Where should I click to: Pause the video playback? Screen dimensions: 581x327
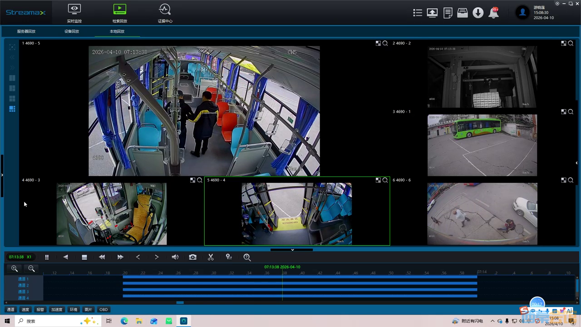47,257
